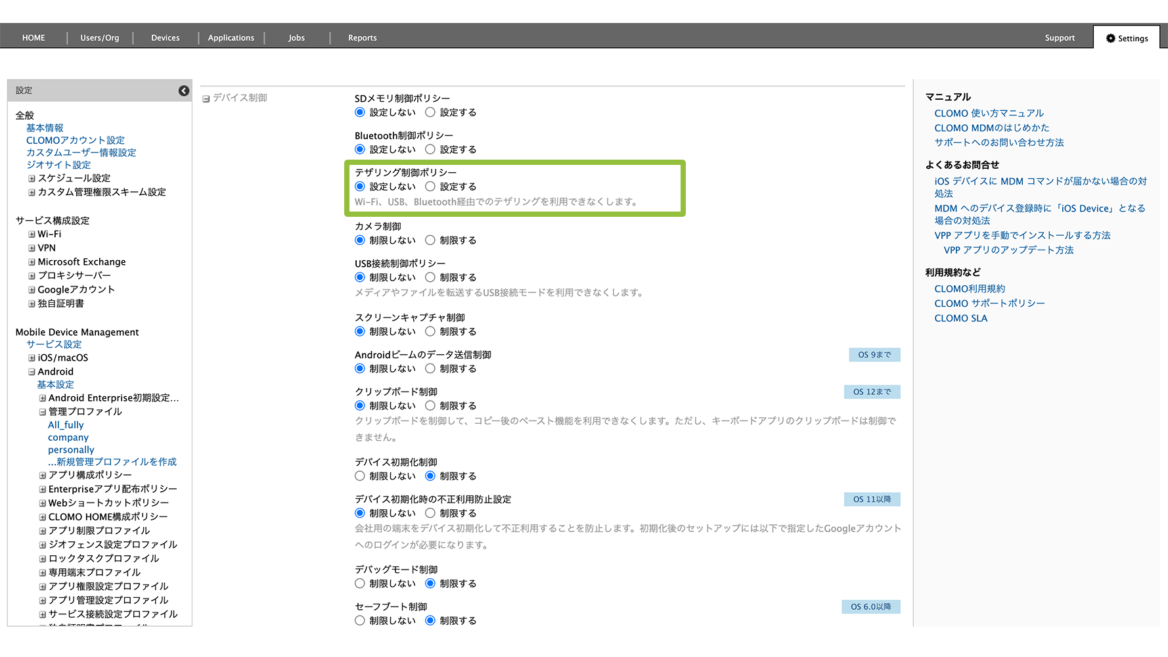Screen dimensions: 1168x657
Task: Expand the スケジュール設定 node
Action: click(x=32, y=179)
